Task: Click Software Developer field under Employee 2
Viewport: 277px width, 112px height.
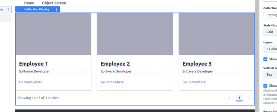Action: (135, 71)
